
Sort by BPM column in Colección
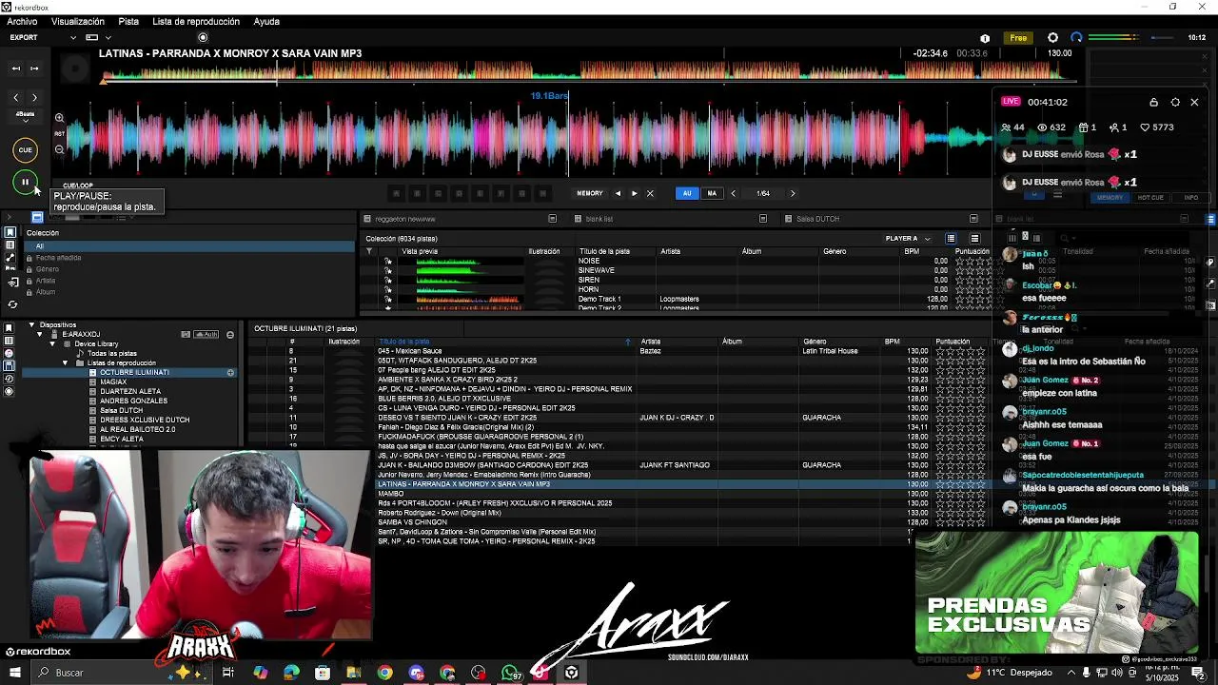(912, 251)
